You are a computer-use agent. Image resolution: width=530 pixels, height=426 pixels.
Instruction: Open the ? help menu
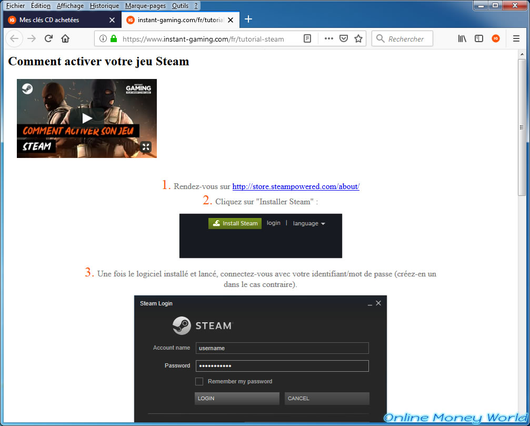[x=196, y=6]
